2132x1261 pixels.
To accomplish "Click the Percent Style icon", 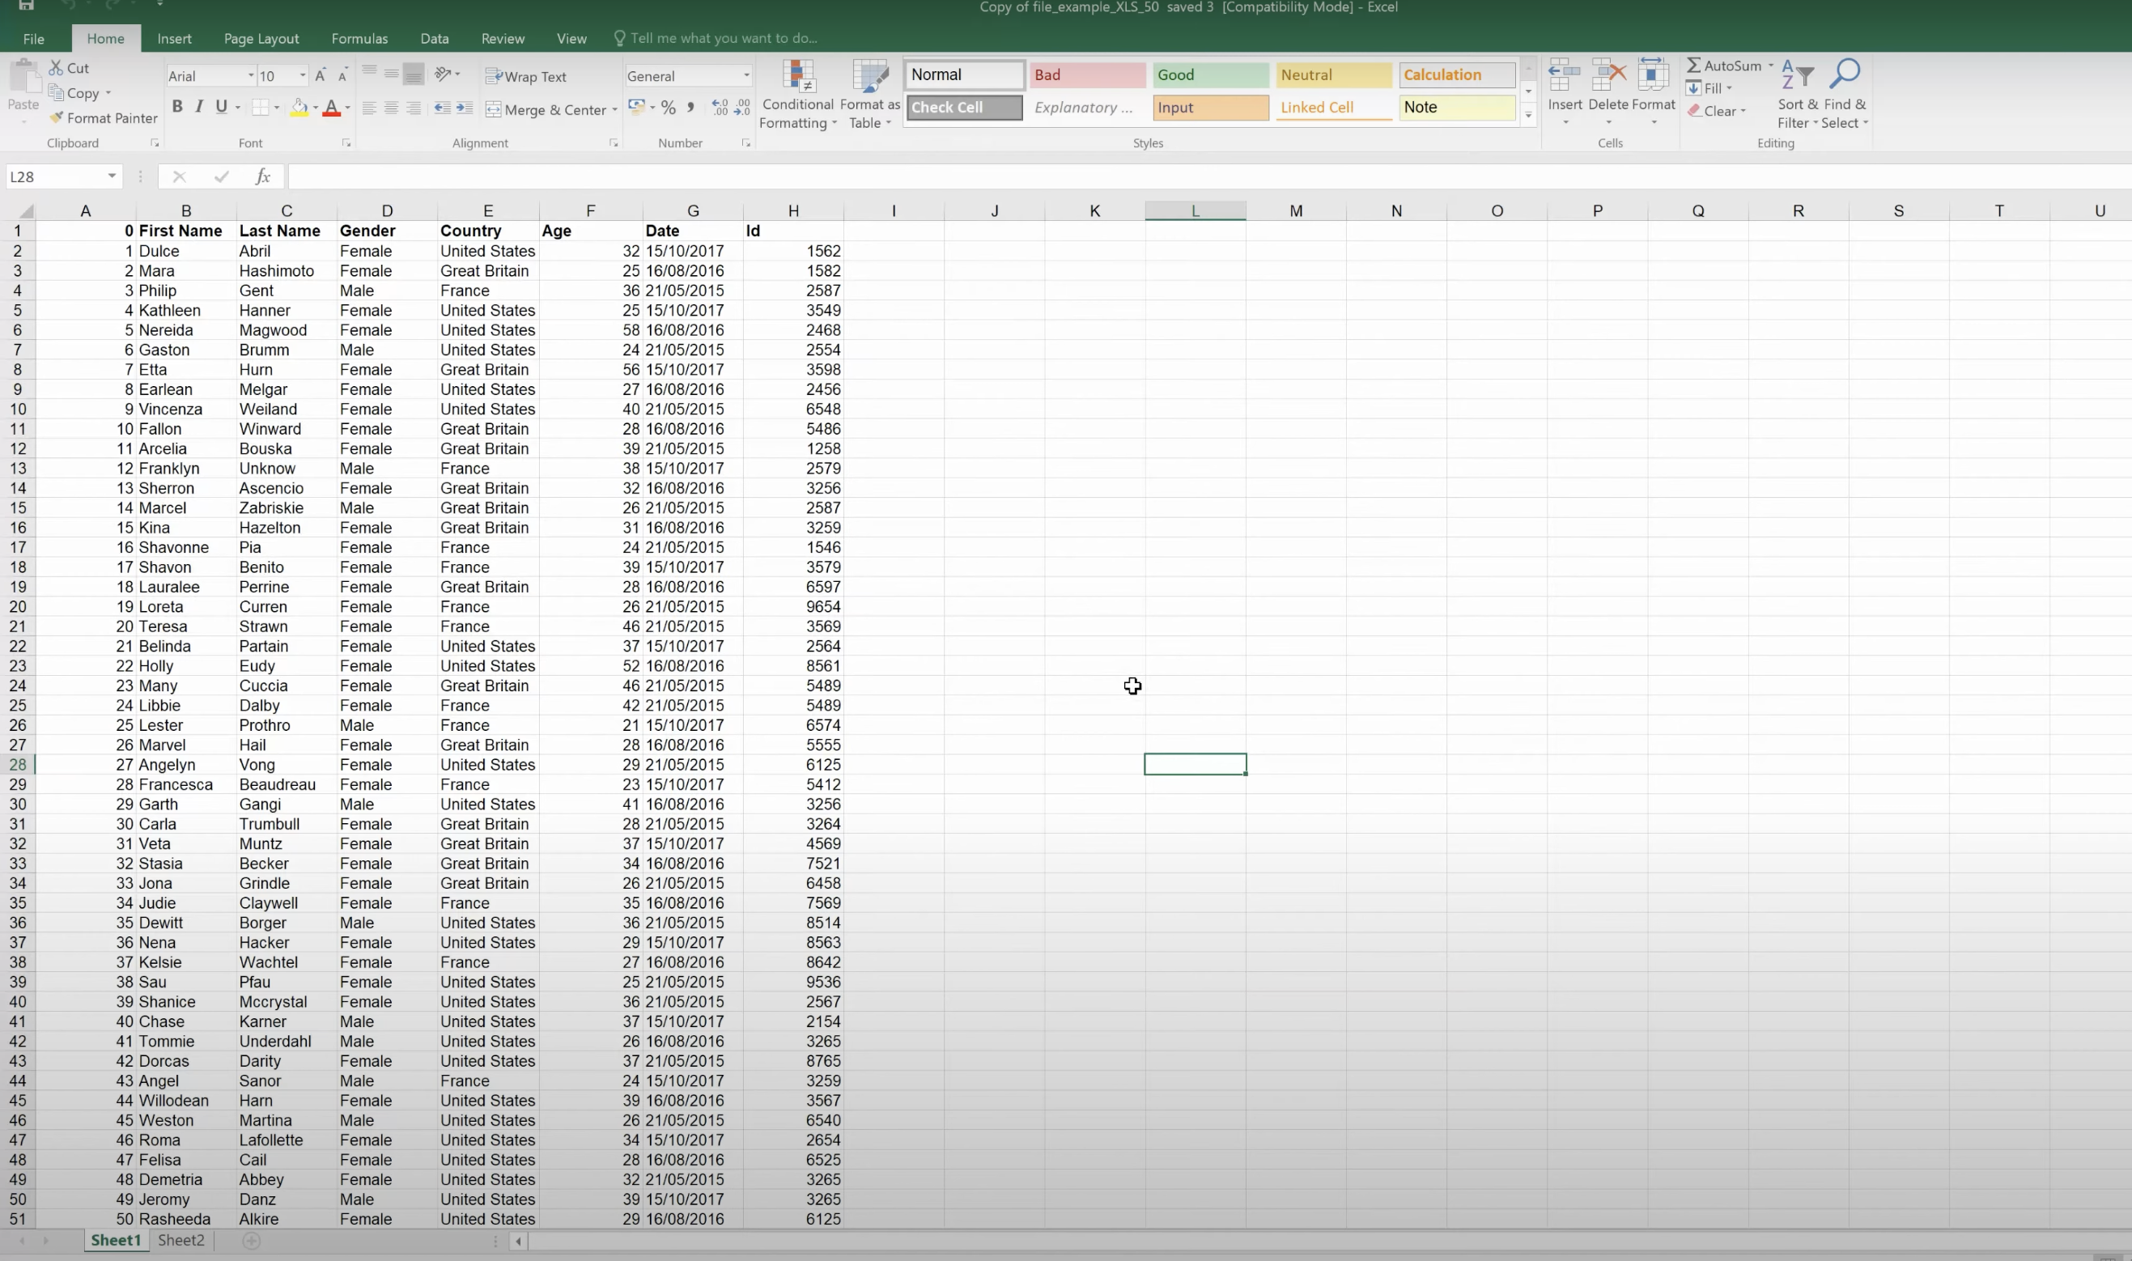I will click(x=668, y=108).
